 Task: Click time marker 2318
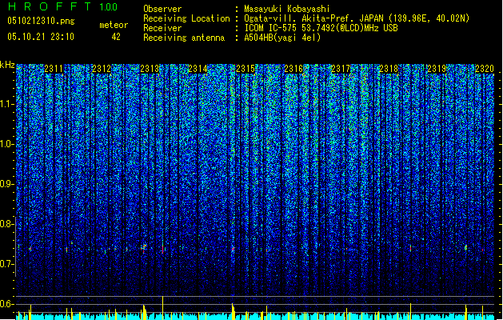pos(389,69)
